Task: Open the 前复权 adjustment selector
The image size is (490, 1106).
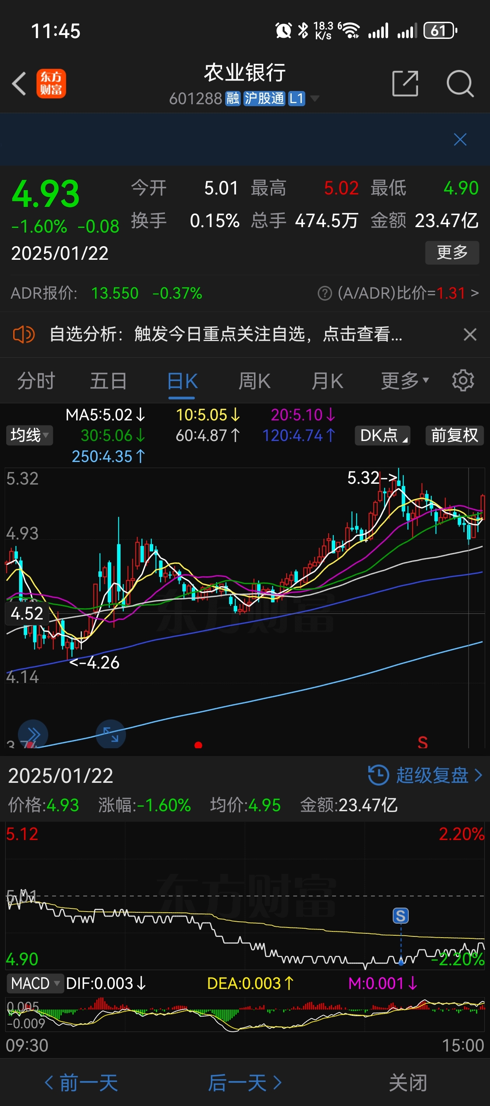Action: pyautogui.click(x=454, y=435)
